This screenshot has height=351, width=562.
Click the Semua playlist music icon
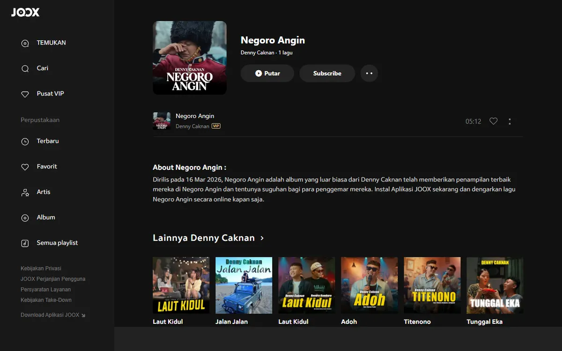[25, 243]
